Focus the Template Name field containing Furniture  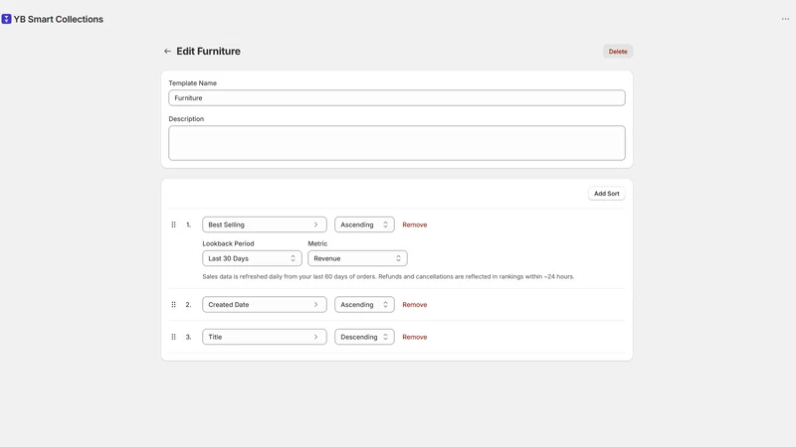(x=397, y=97)
